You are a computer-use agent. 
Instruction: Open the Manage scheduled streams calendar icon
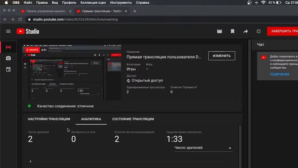pos(8,70)
